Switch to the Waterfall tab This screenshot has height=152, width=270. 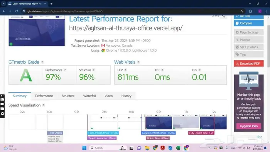89,96
